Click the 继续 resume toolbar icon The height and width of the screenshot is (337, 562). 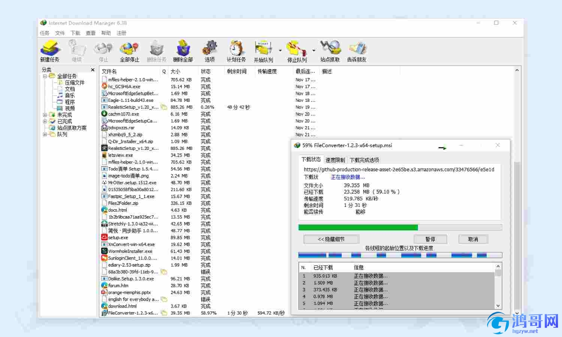click(76, 51)
